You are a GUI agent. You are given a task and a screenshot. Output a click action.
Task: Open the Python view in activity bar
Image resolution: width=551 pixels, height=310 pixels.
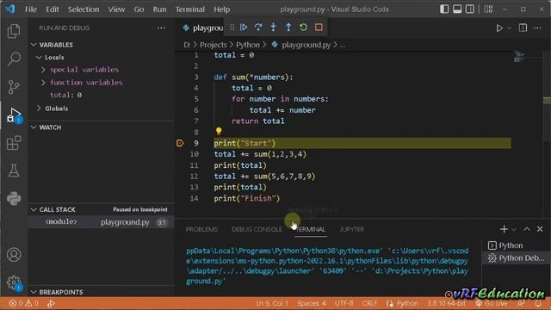coord(14,199)
